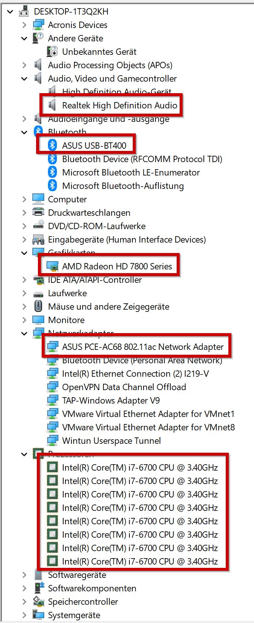This screenshot has width=254, height=623.
Task: Click the ASUS USB-BT400 Bluetooth icon
Action: [52, 145]
